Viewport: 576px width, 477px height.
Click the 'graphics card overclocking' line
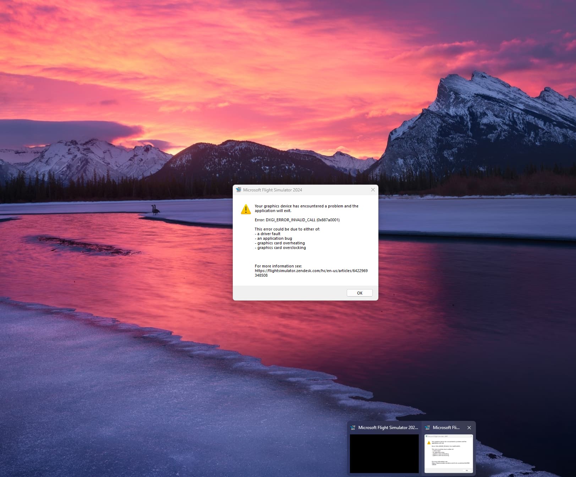[x=280, y=248]
